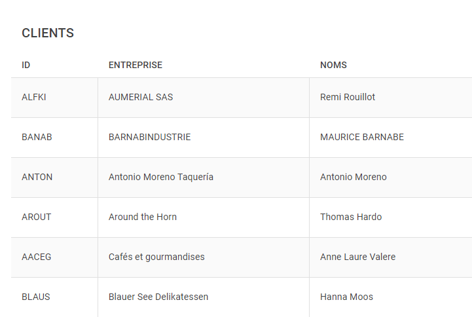Click the name Hanna Moos
472x317 pixels.
[x=347, y=297]
